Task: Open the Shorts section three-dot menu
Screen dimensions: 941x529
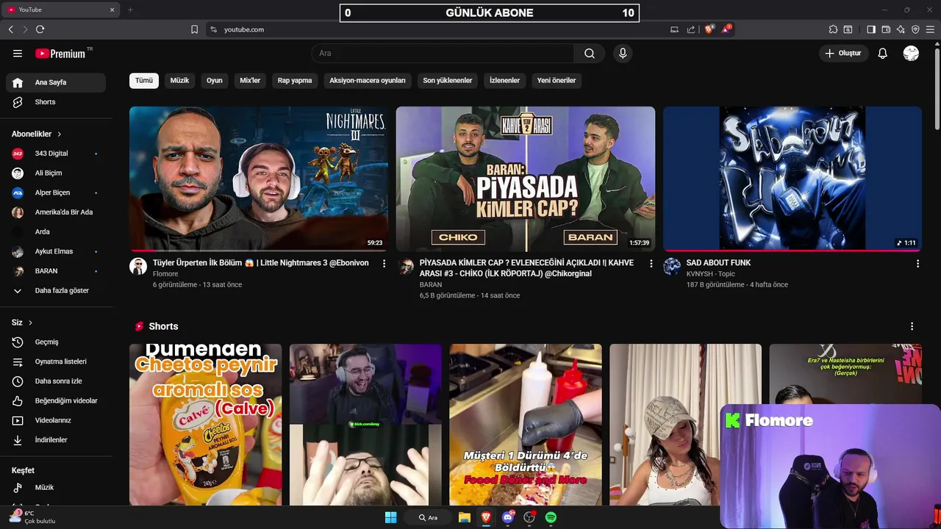Action: point(912,326)
